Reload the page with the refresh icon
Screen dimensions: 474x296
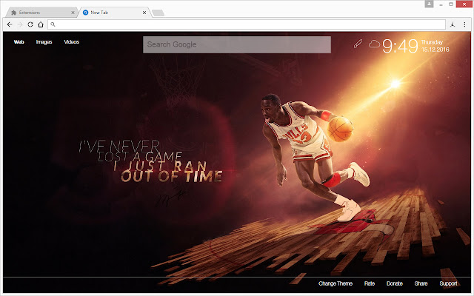pos(30,24)
